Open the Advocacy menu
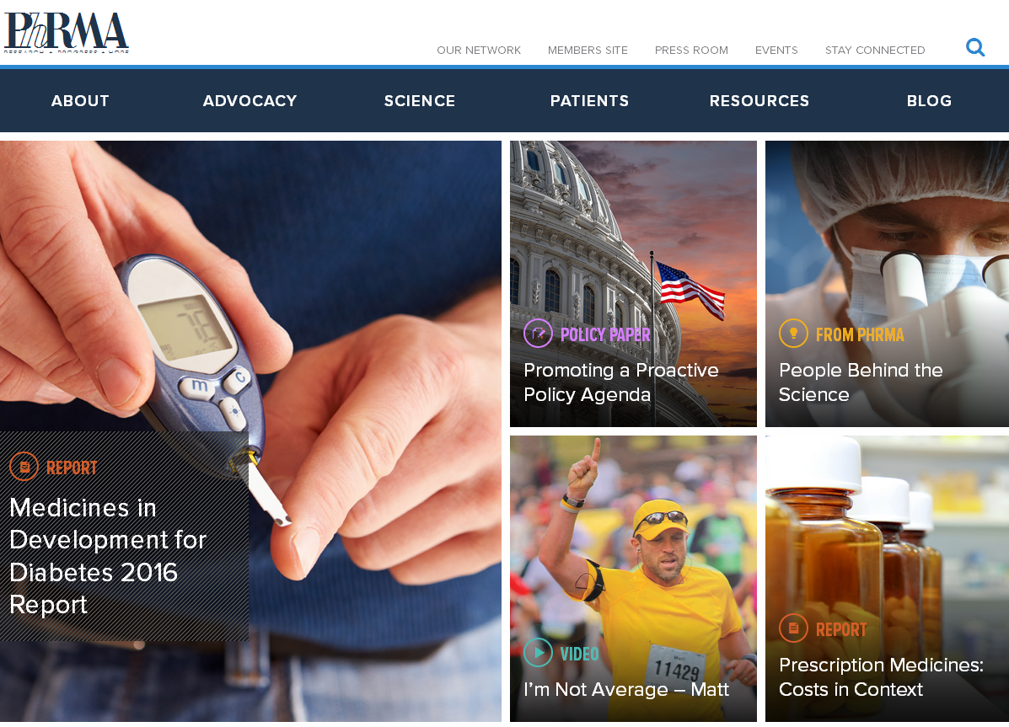Viewport: 1009px width, 727px height. click(250, 100)
